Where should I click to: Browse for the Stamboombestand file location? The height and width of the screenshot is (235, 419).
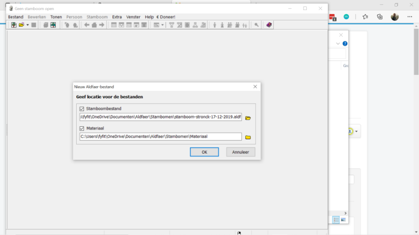click(x=248, y=118)
